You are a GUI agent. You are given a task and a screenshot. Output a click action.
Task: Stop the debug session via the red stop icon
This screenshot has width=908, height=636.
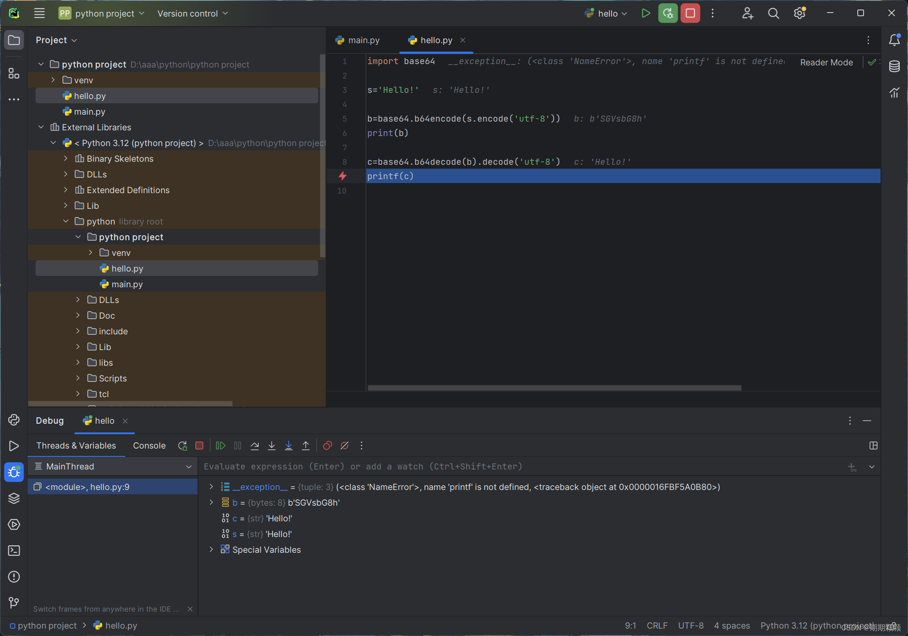199,446
